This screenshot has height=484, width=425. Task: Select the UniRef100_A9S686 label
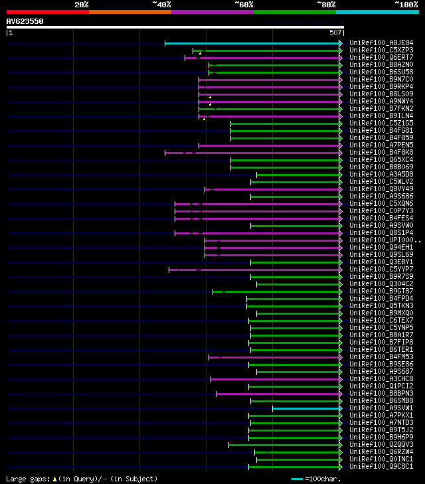pyautogui.click(x=381, y=196)
